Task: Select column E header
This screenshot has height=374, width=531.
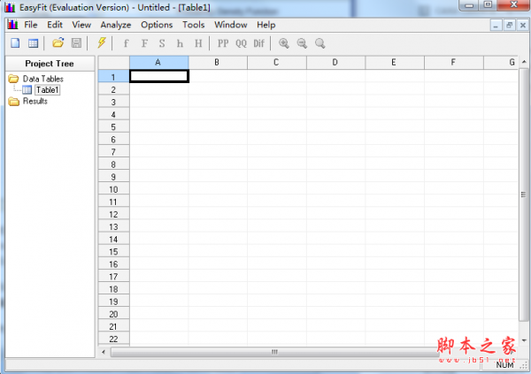Action: point(395,63)
